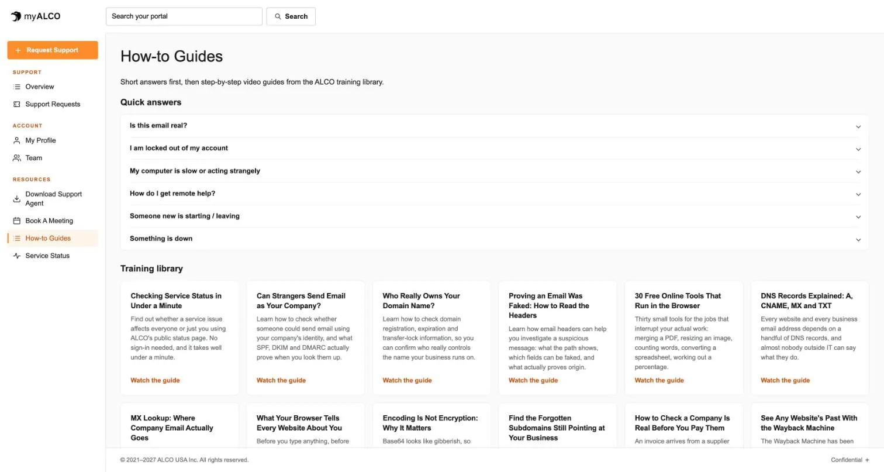This screenshot has width=884, height=472.
Task: Click the Service Status pulse icon
Action: (17, 256)
